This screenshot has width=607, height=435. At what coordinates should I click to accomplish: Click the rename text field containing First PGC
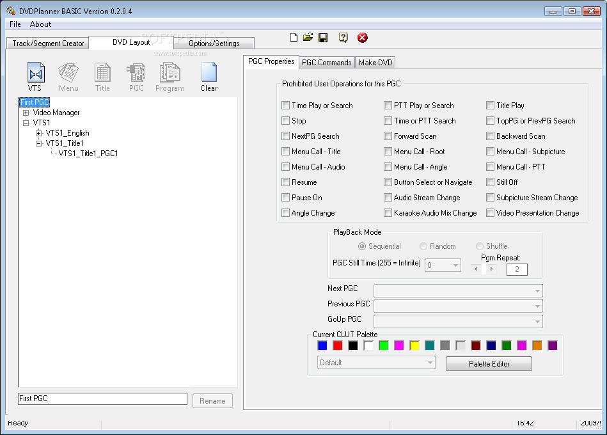point(102,399)
